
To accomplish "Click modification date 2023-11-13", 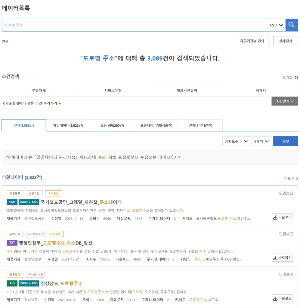I will click(x=74, y=219).
